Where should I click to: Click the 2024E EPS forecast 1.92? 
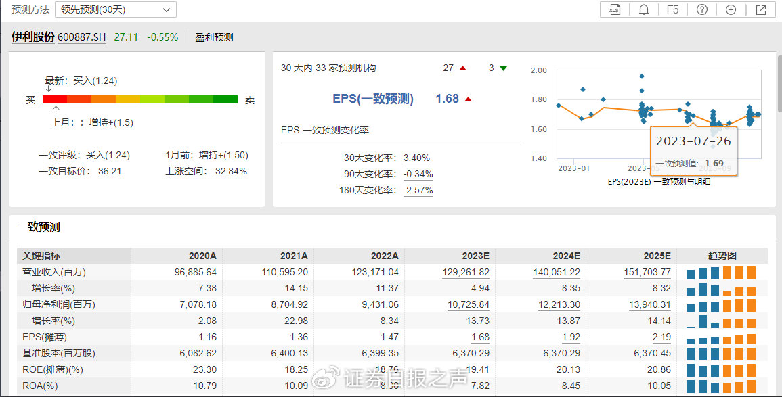pyautogui.click(x=571, y=337)
